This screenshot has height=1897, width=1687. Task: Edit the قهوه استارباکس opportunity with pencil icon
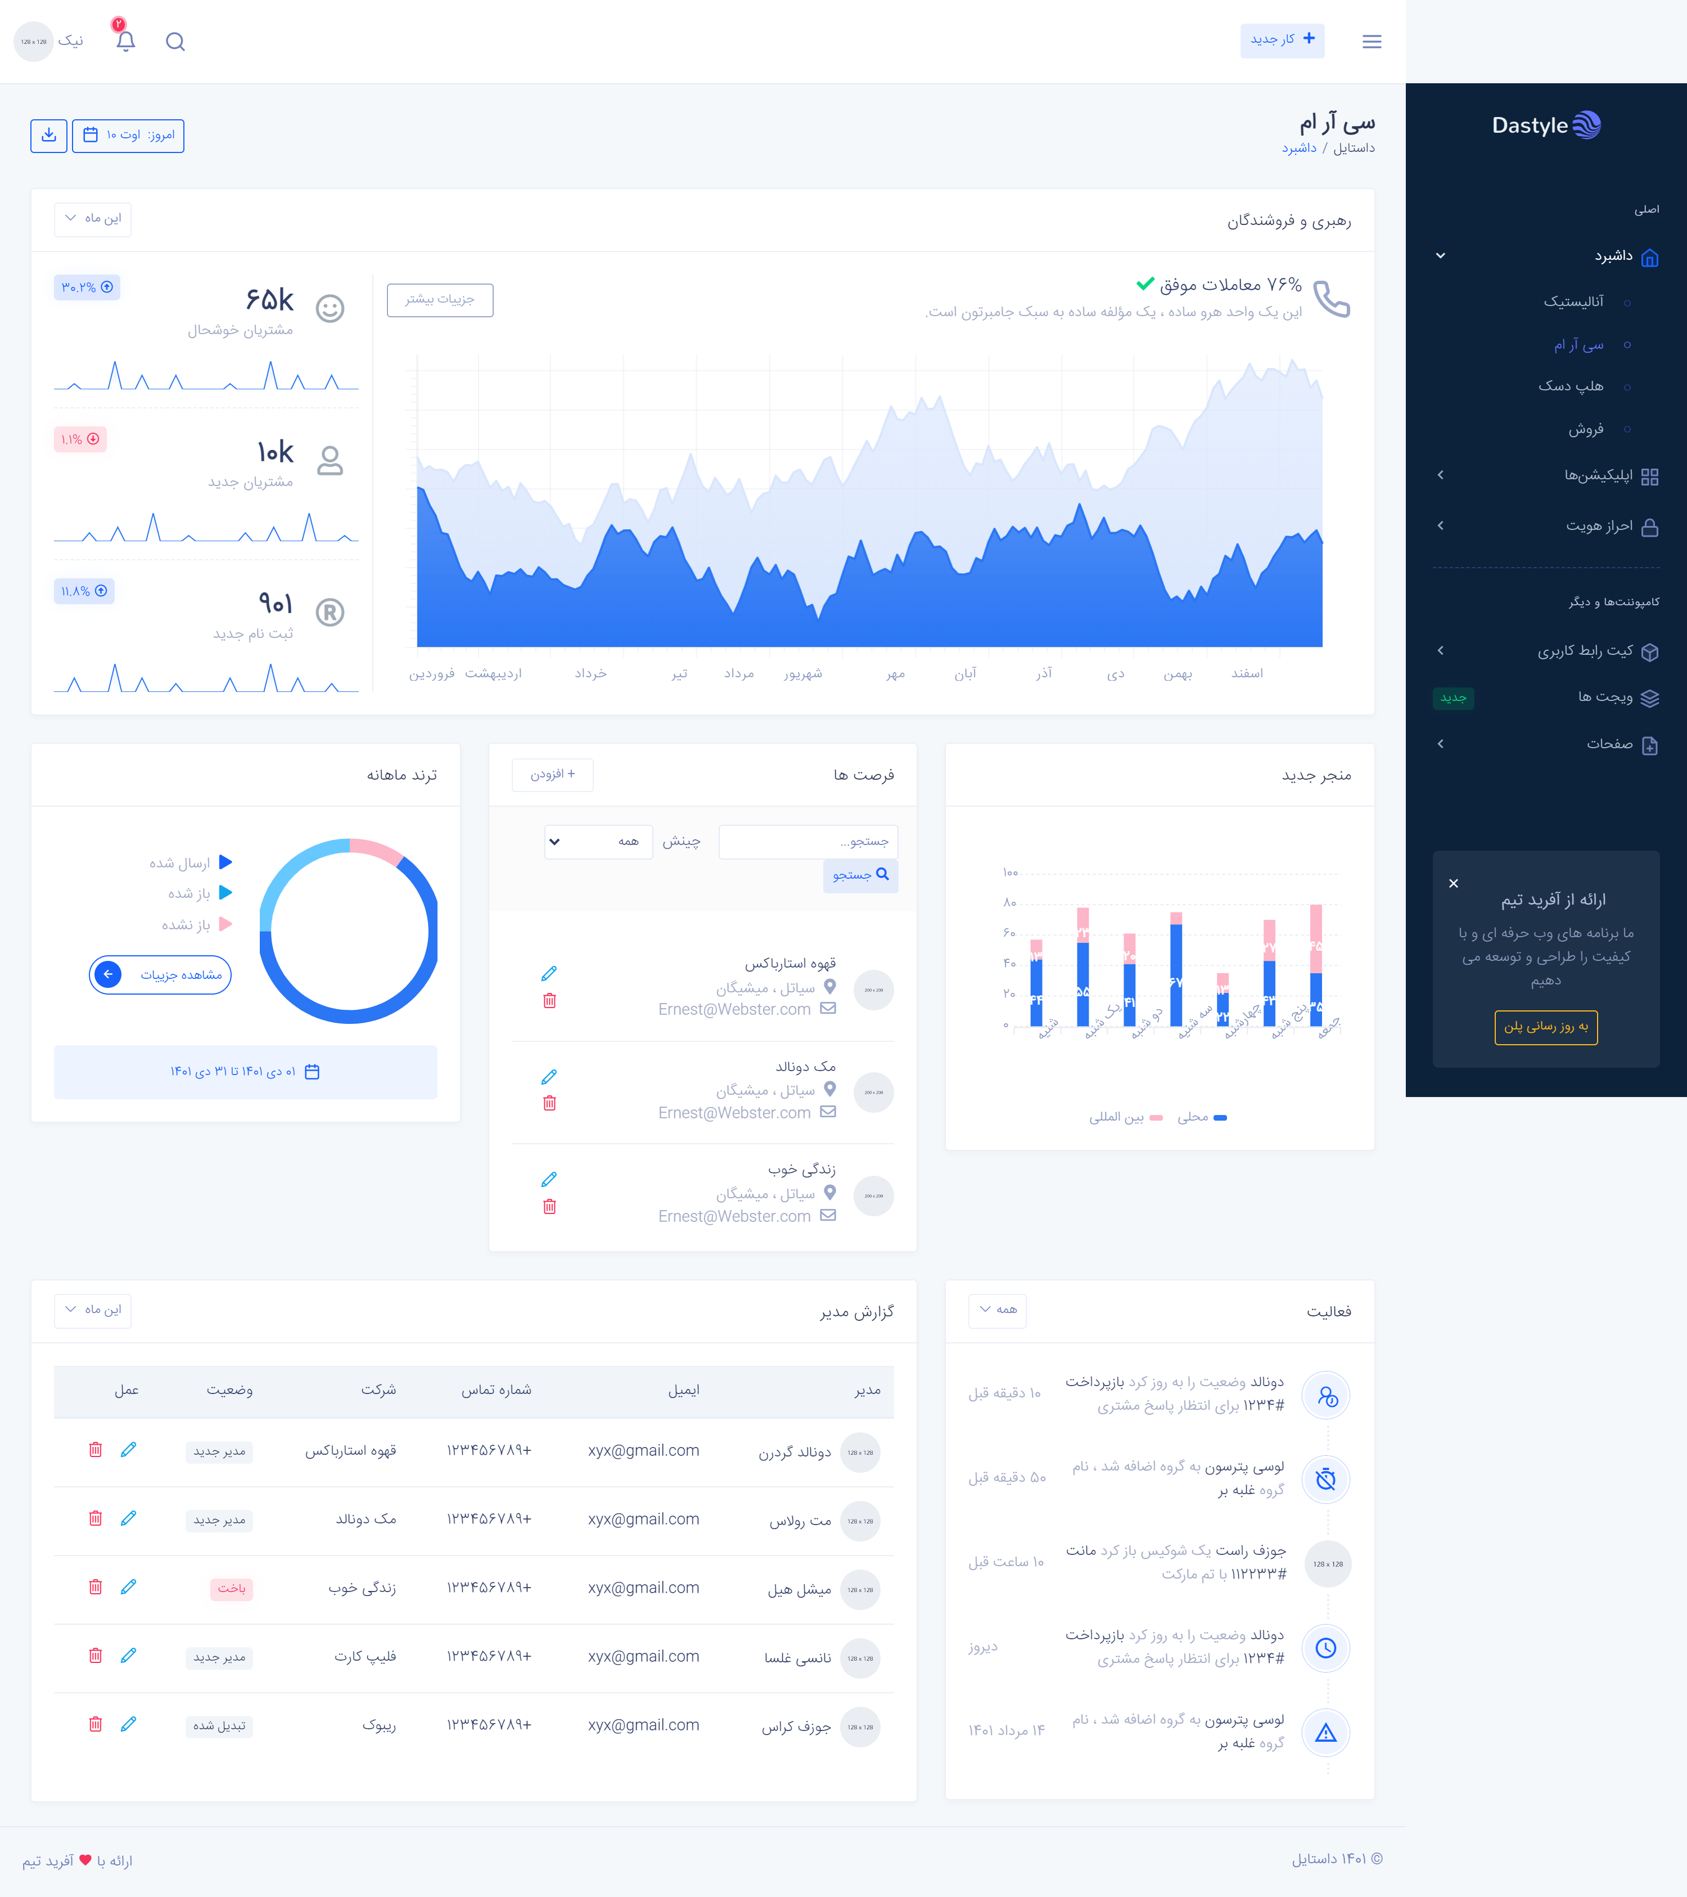pyautogui.click(x=549, y=974)
